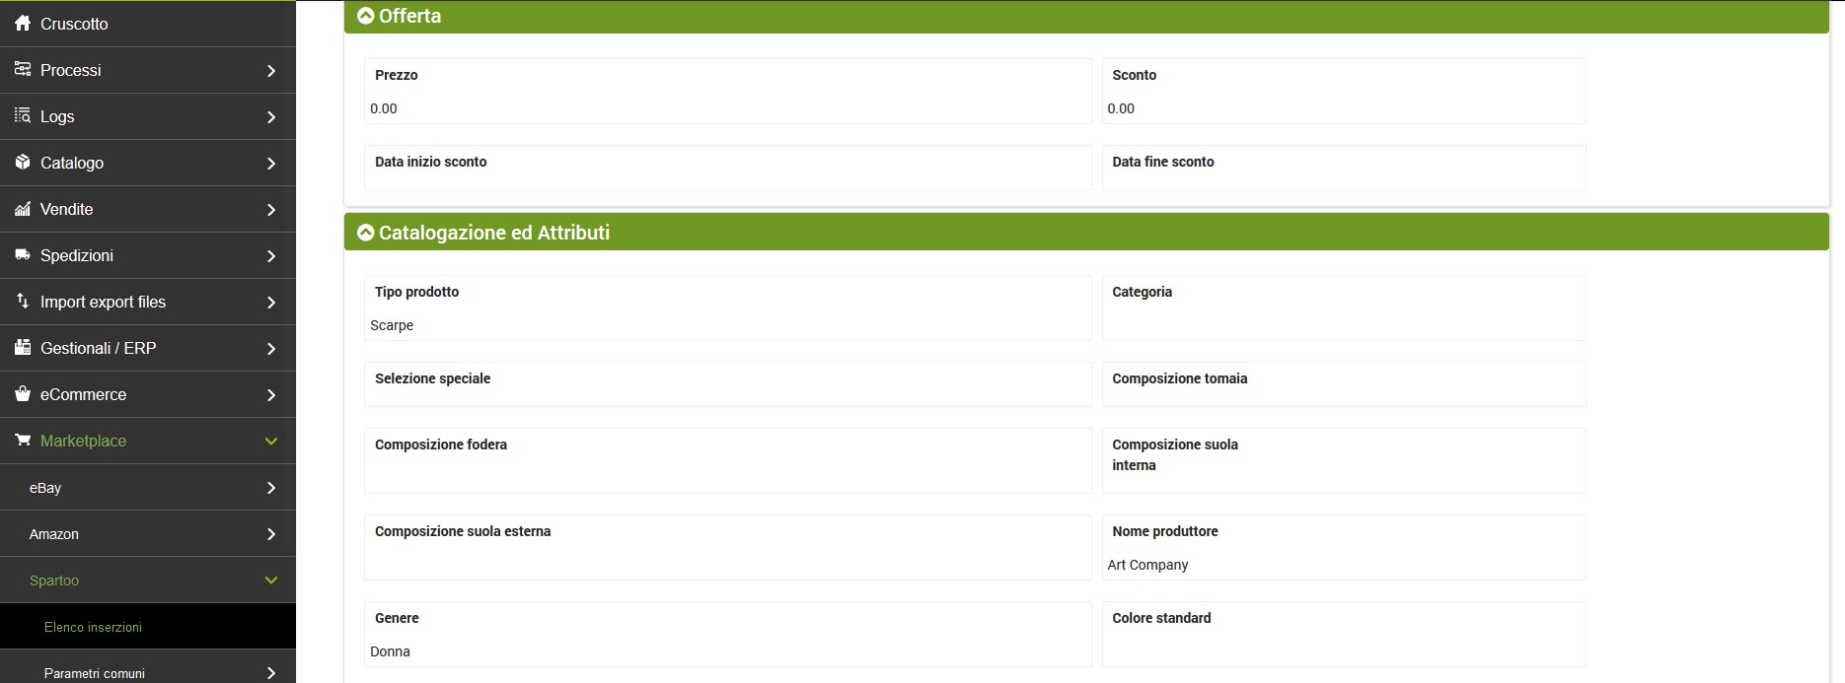The width and height of the screenshot is (1845, 683).
Task: Collapse the Catalogazione ed Attributi section
Action: tap(366, 233)
